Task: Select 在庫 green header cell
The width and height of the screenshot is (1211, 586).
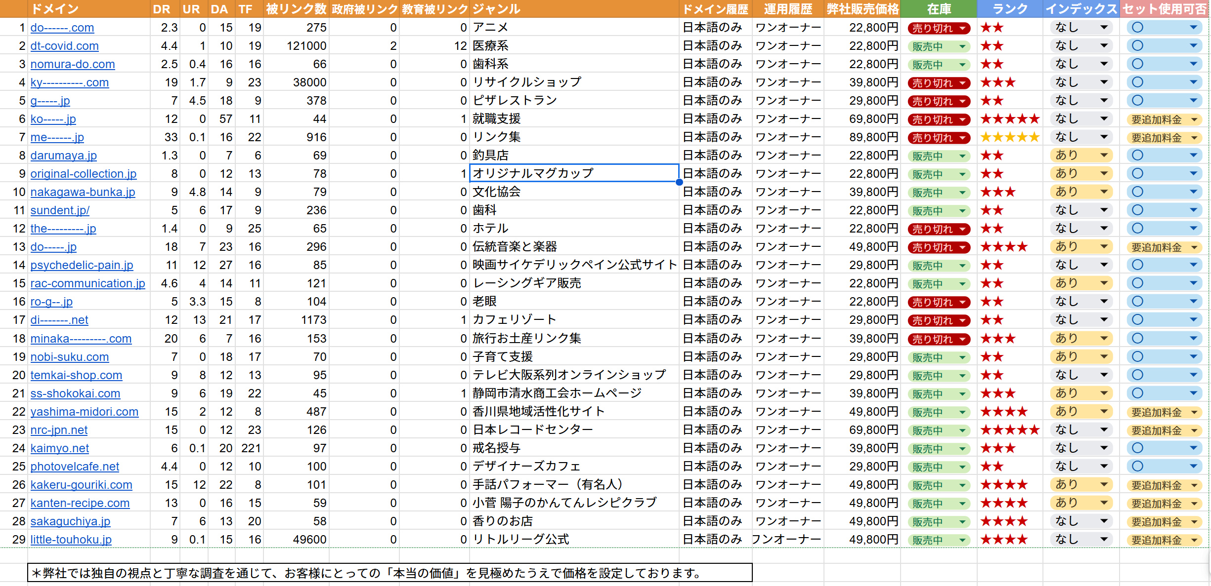Action: 938,9
